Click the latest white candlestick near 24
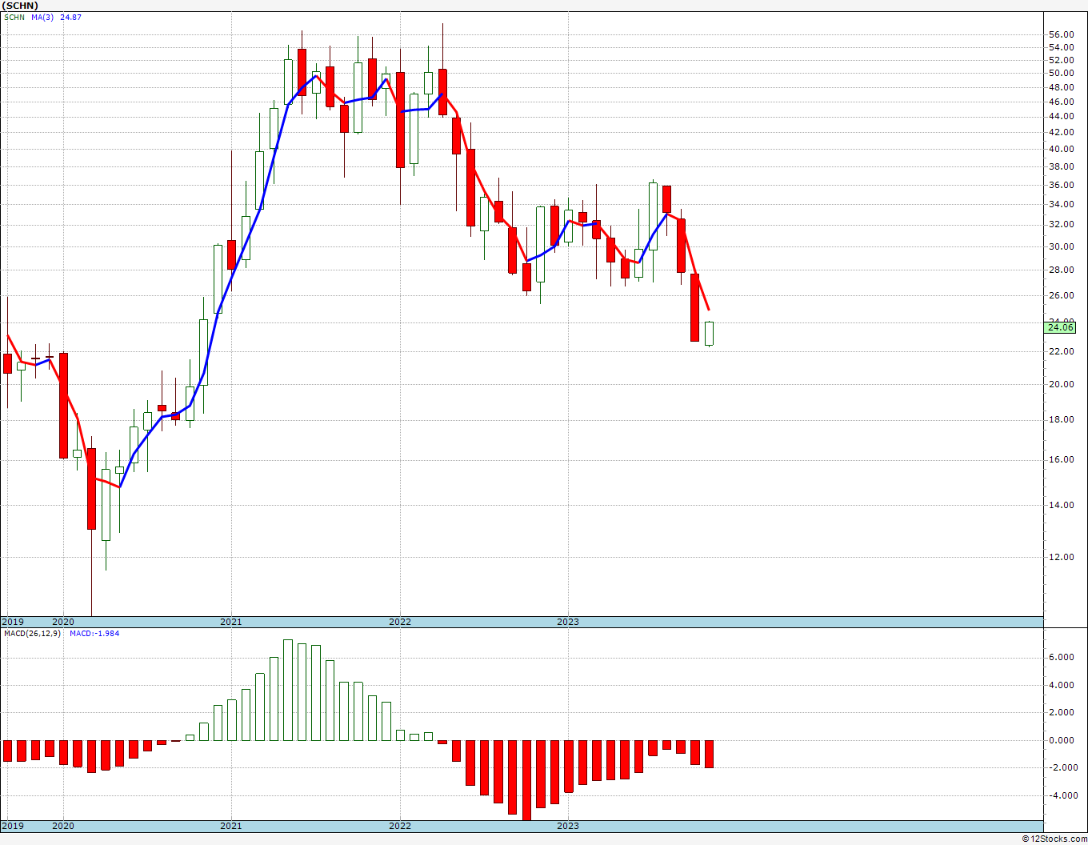1088x845 pixels. [x=709, y=334]
